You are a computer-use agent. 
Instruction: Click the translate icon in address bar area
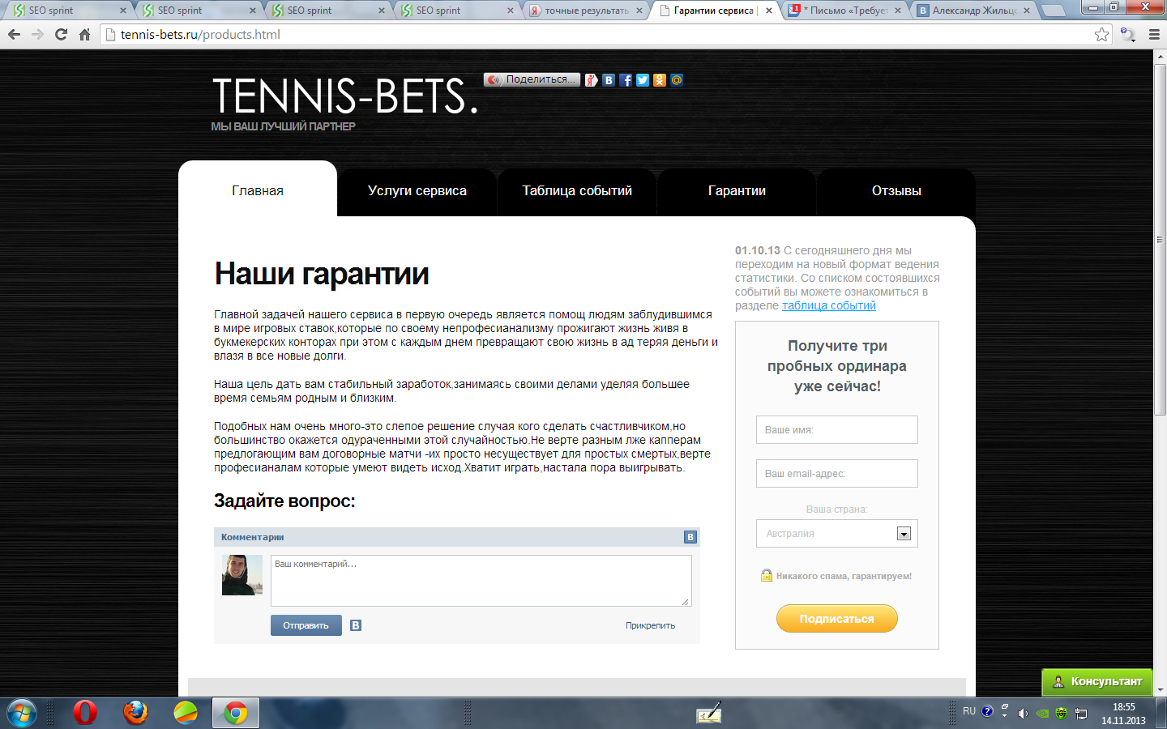click(x=1127, y=35)
